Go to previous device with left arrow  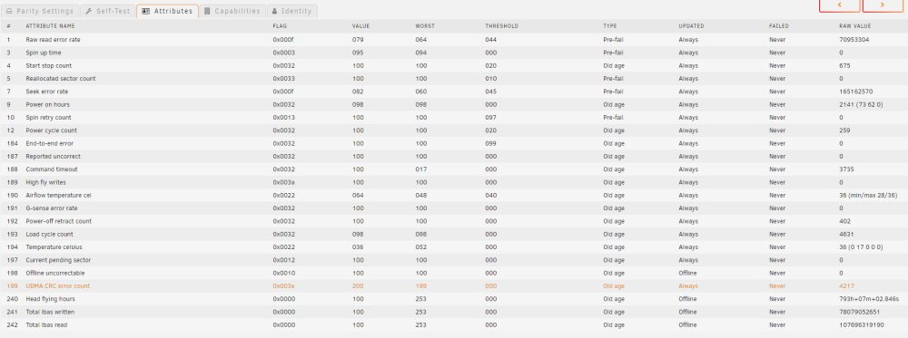[x=840, y=5]
